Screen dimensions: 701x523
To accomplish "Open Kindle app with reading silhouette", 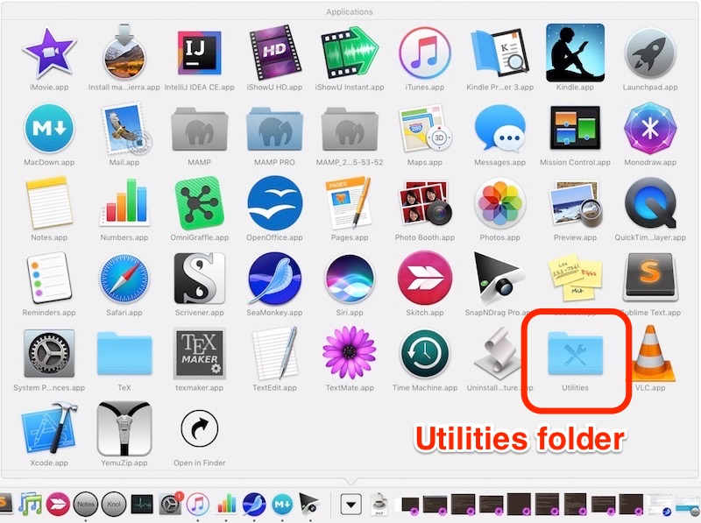I will (x=575, y=51).
